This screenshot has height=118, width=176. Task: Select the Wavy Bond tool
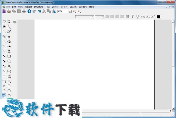click(4, 71)
